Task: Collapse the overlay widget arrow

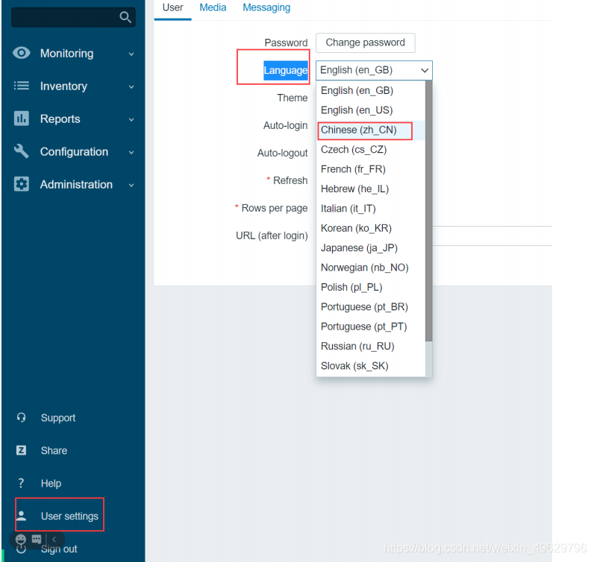Action: point(54,540)
